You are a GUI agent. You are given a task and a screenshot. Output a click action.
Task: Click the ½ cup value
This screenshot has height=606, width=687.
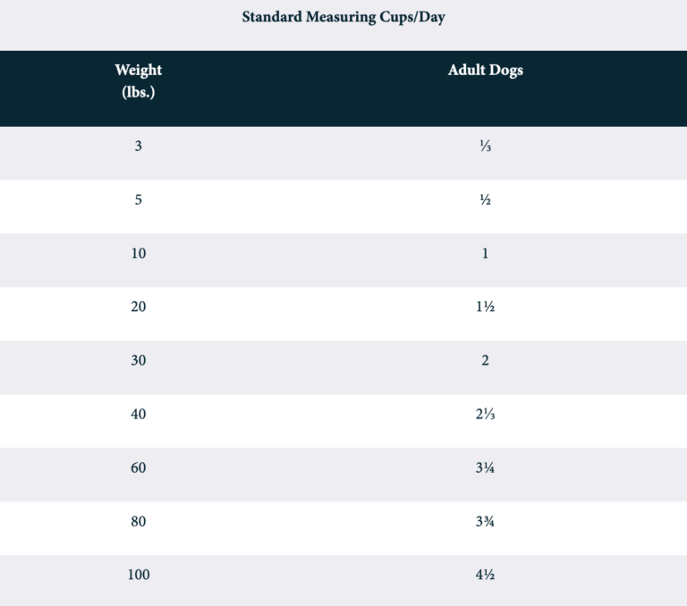(x=485, y=200)
